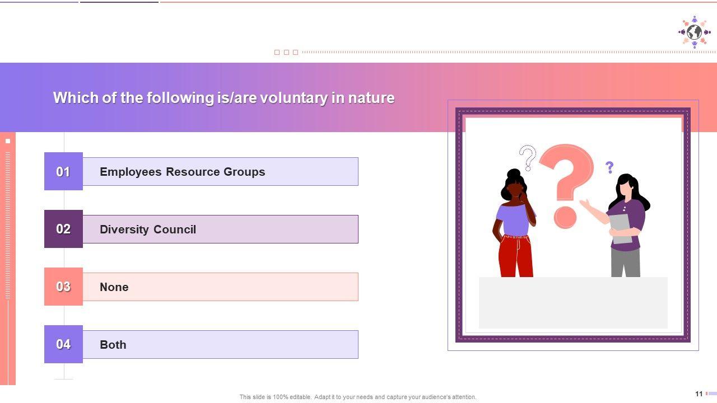Image resolution: width=717 pixels, height=403 pixels.
Task: Select the woman in red pants illustration
Action: [x=515, y=224]
